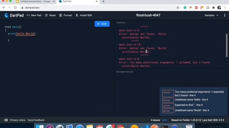The image size is (229, 128).
Task: Open the Extensions puzzle menu
Action: [x=214, y=7]
